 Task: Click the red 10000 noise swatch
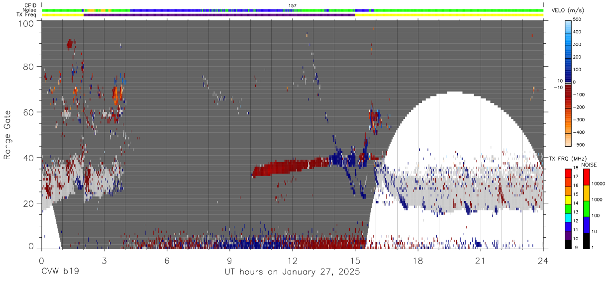[586, 177]
